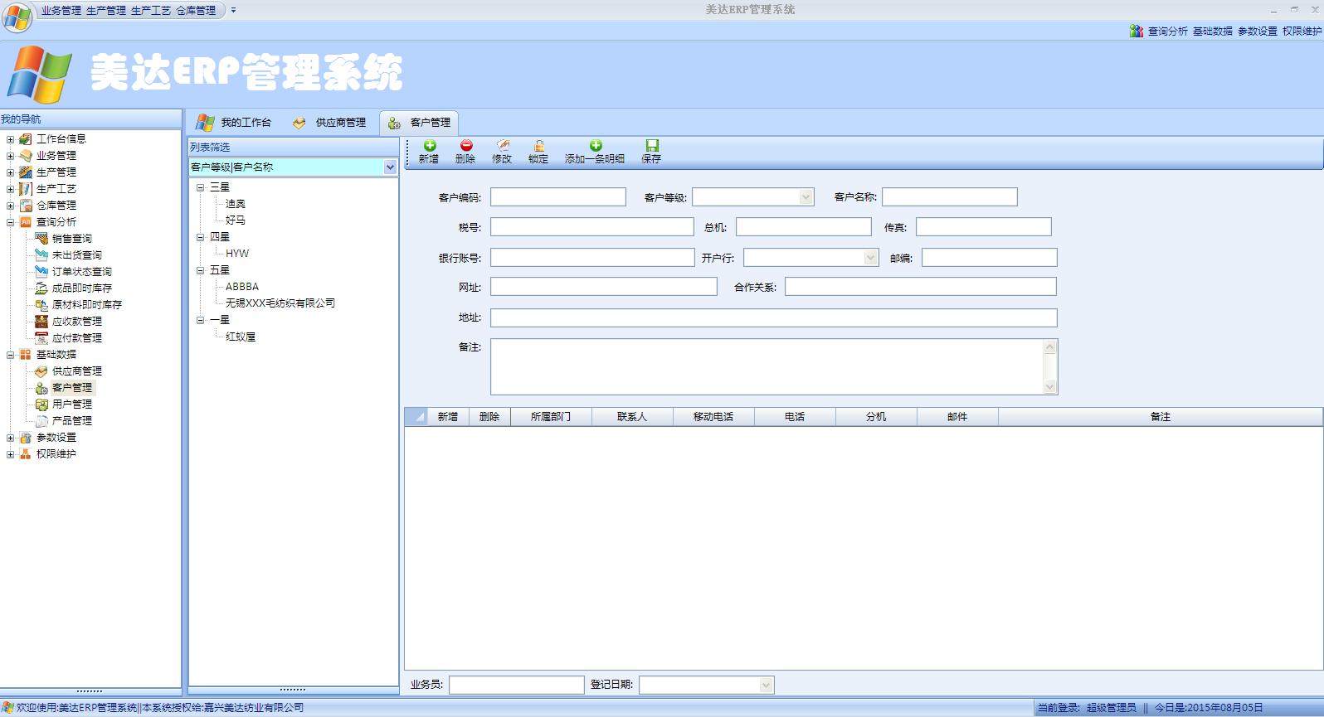Screen dimensions: 1324x717
Task: Select customer 好马 in list
Action: 236,220
